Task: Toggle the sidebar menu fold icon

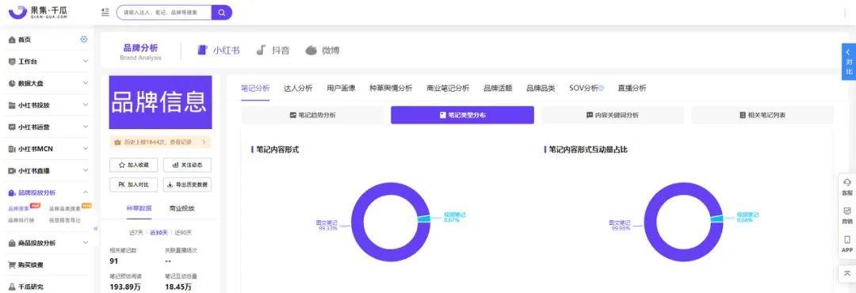Action: [x=105, y=12]
